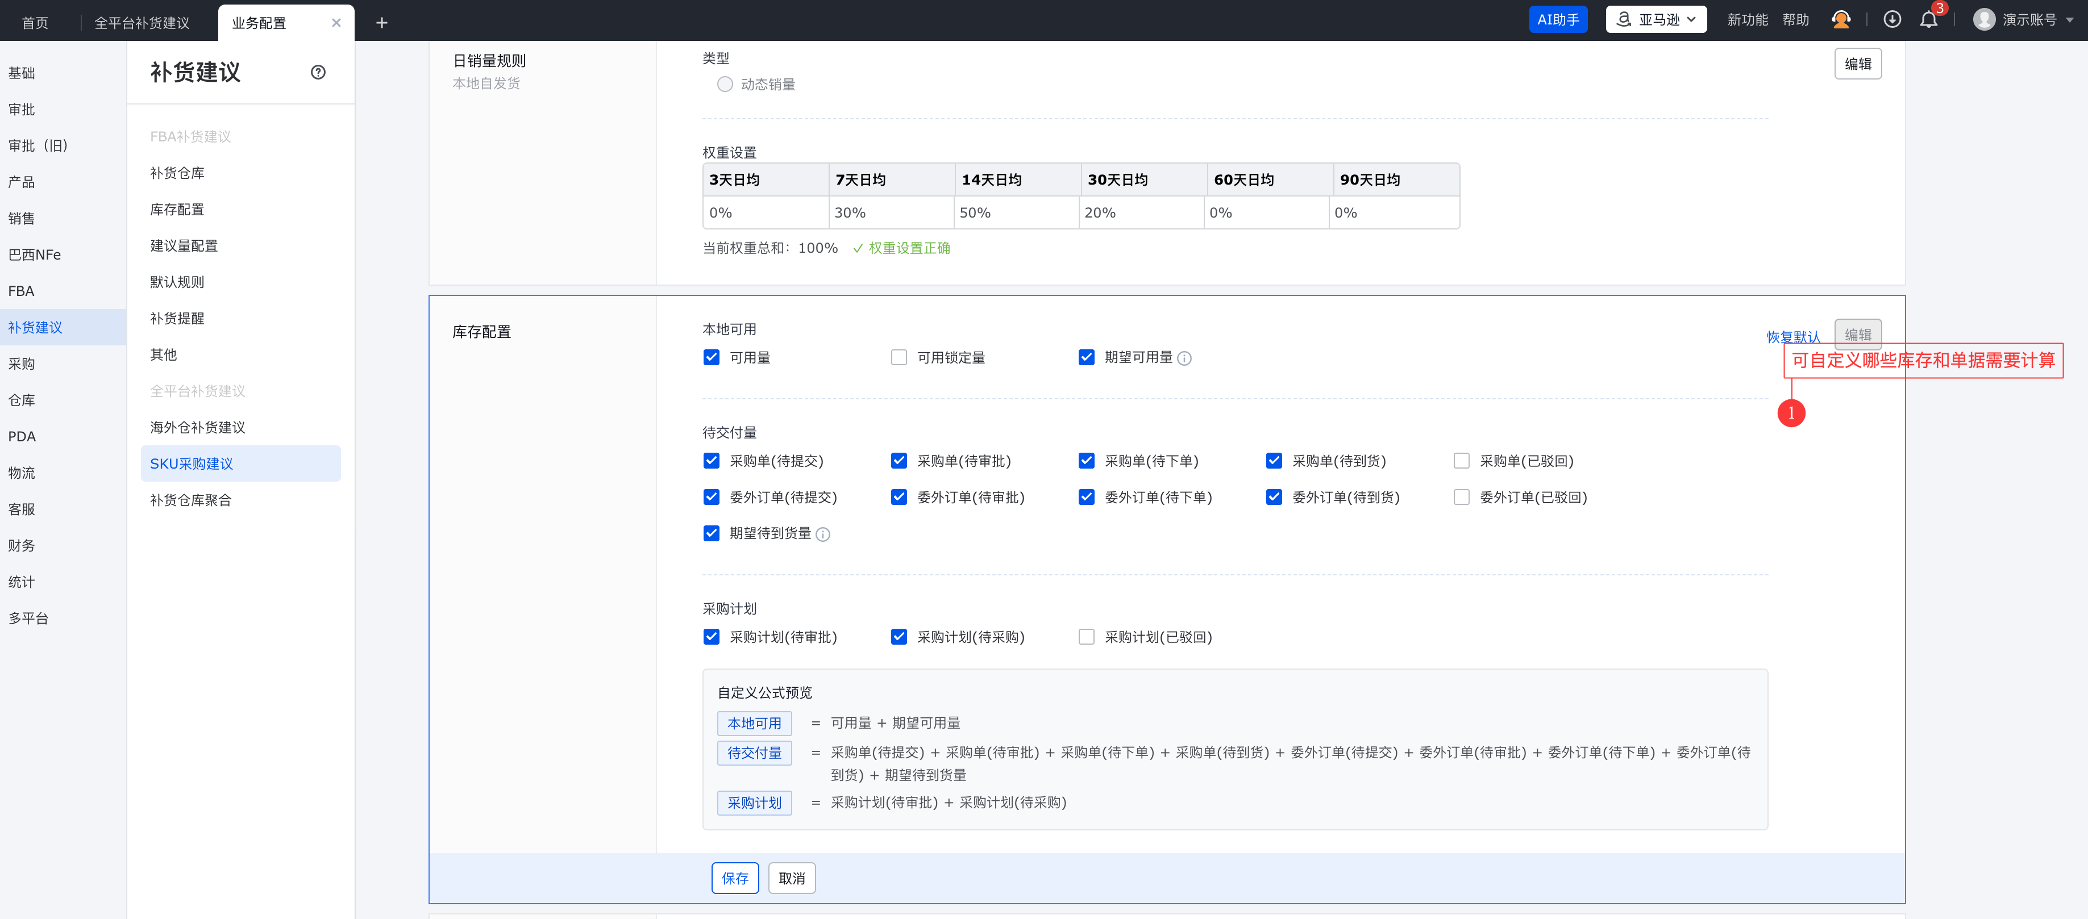Screen dimensions: 2088x919
Task: Open 海外仓补货建议 in sidebar
Action: coord(197,427)
